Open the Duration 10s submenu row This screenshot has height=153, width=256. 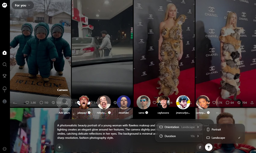pyautogui.click(x=179, y=136)
